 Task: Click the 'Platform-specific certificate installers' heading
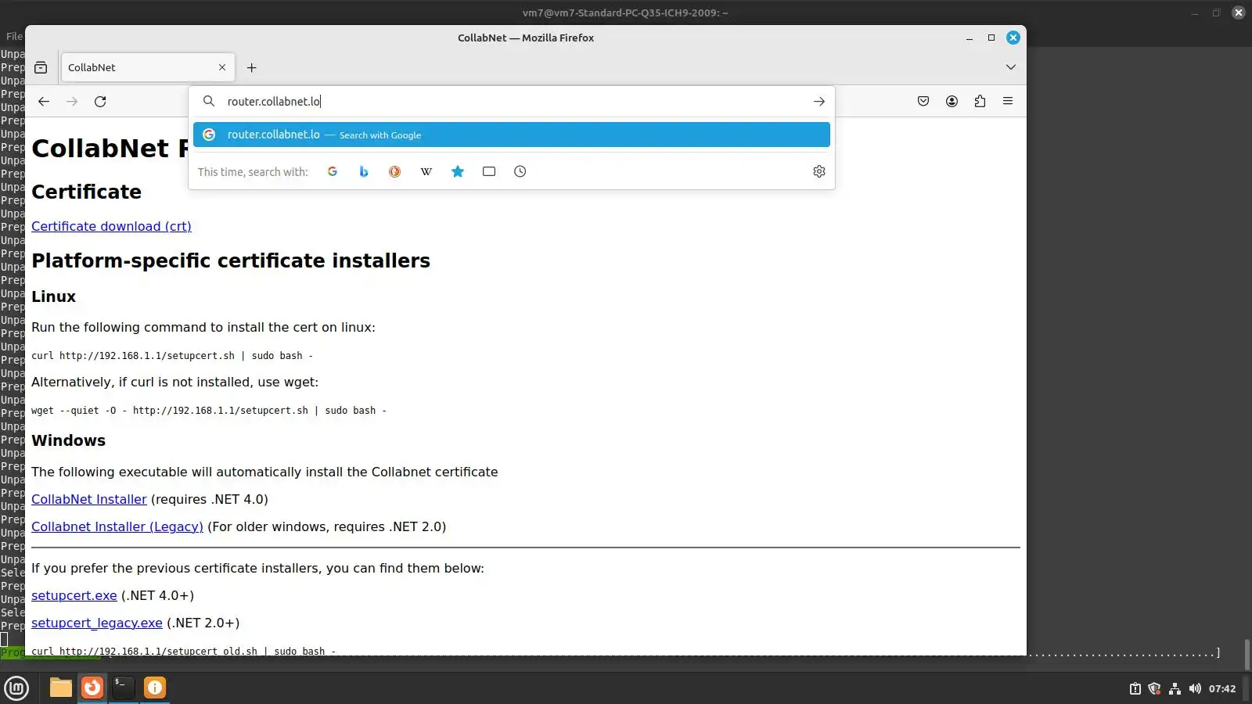click(231, 260)
